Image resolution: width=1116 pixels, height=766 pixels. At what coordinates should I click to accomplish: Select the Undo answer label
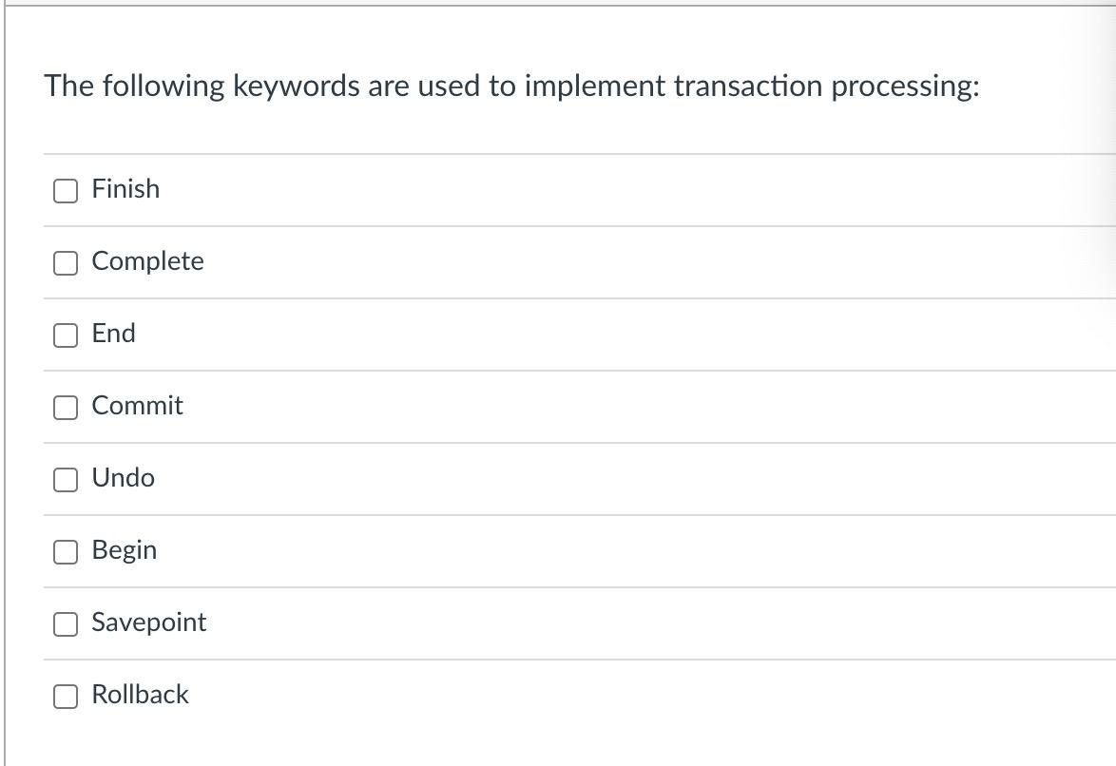click(x=124, y=478)
